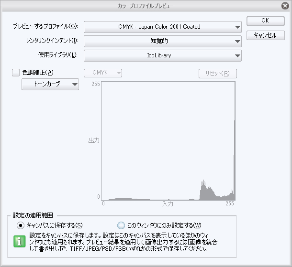Select このウィンドウにのみ設定する radio button
This screenshot has width=292, height=267.
point(121,225)
